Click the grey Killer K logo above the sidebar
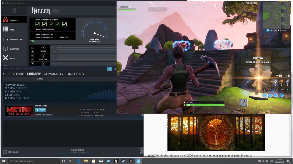 [14, 11]
